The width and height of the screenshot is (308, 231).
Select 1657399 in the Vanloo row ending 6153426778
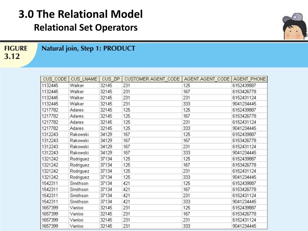[x=50, y=214]
